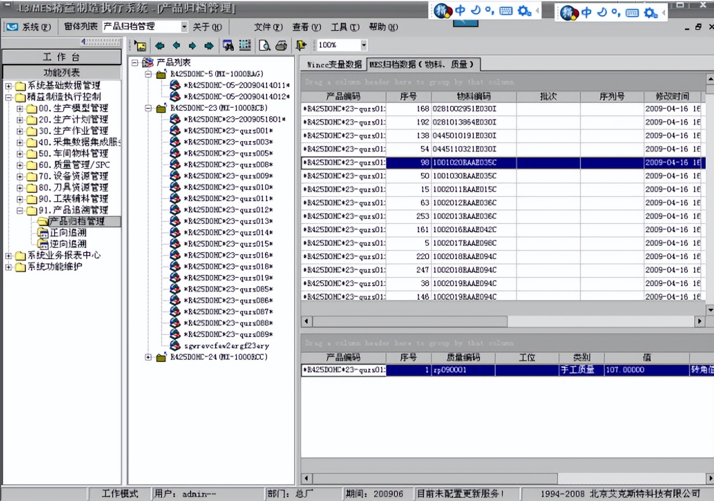Open the 窗体列表 combo box dropdown
The height and width of the screenshot is (501, 714).
click(x=184, y=26)
